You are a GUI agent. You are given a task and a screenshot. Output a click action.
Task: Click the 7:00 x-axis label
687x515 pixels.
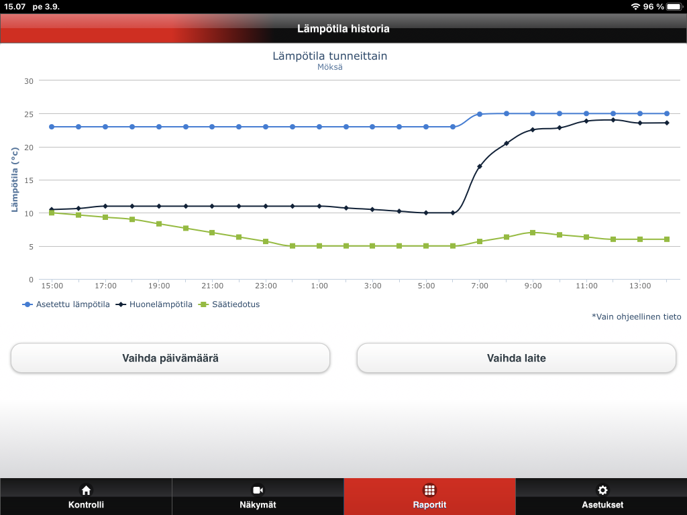pos(480,286)
